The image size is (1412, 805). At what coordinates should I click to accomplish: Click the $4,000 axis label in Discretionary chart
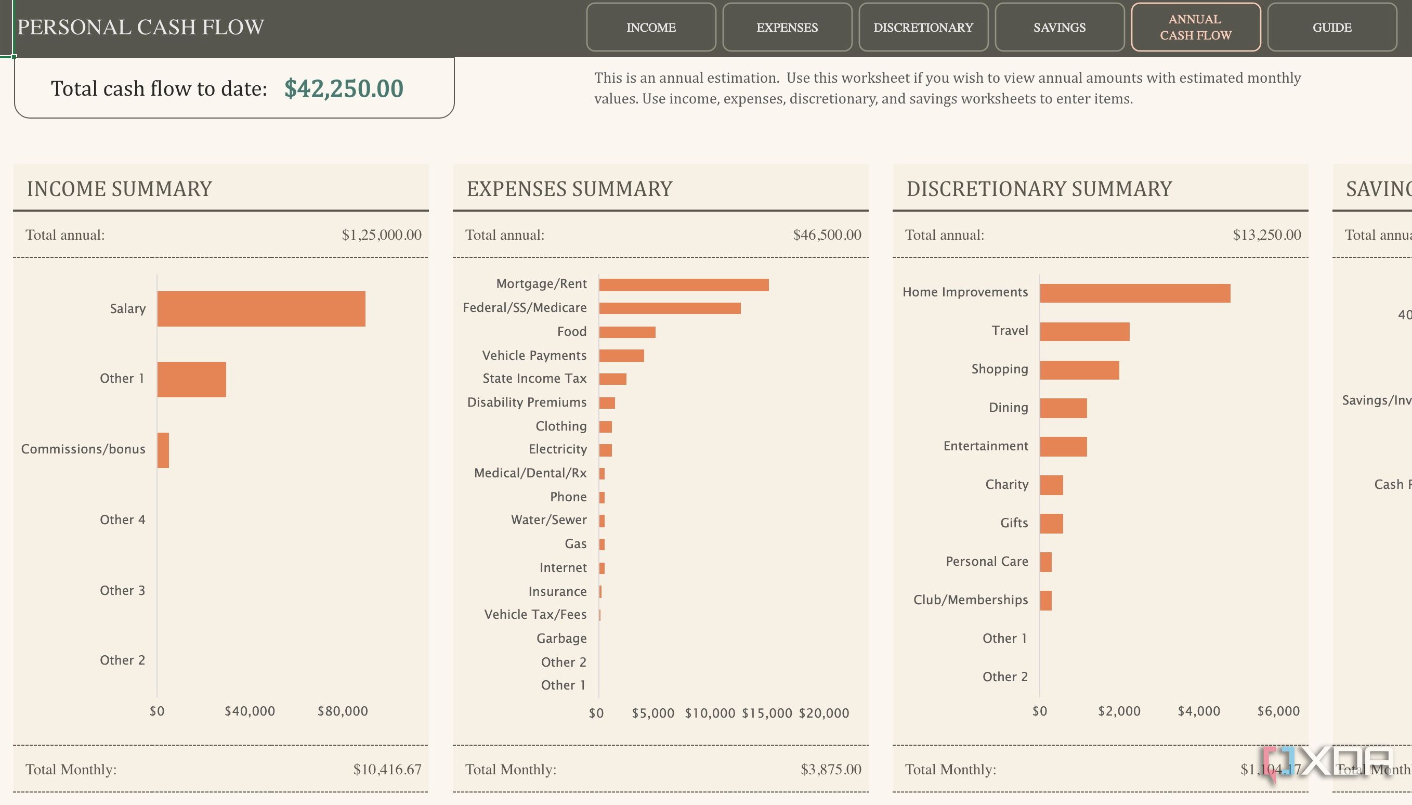coord(1199,711)
